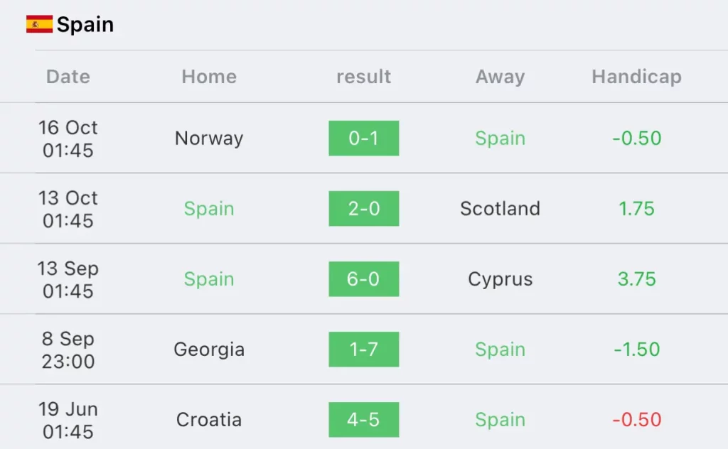728x449 pixels.
Task: Select Georgia home team name
Action: point(209,350)
